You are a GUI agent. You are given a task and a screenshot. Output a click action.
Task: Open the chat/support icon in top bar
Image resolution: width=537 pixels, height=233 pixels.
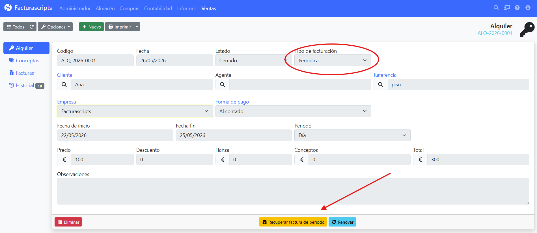tap(507, 8)
